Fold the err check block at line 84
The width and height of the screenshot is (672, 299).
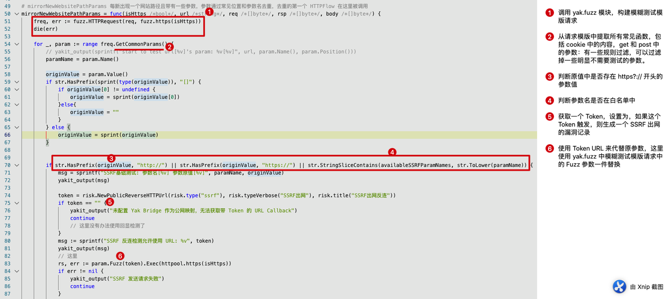click(x=17, y=271)
